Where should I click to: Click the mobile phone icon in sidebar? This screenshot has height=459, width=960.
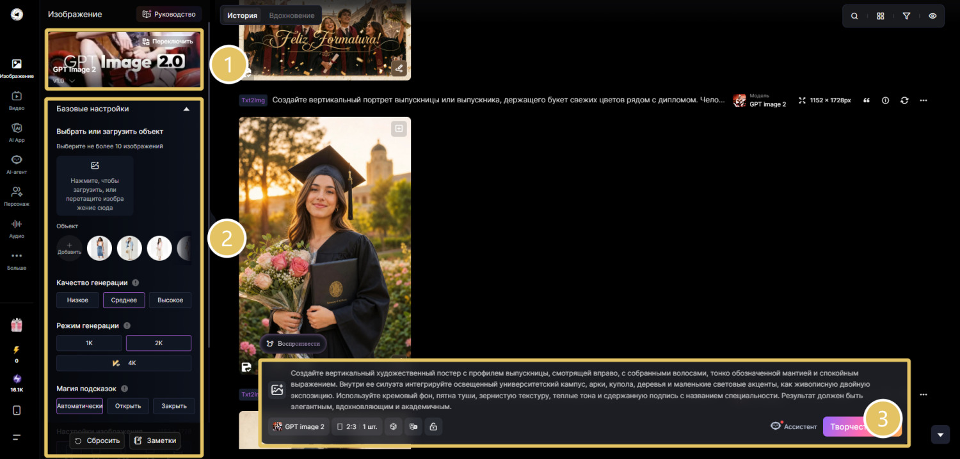click(x=17, y=410)
